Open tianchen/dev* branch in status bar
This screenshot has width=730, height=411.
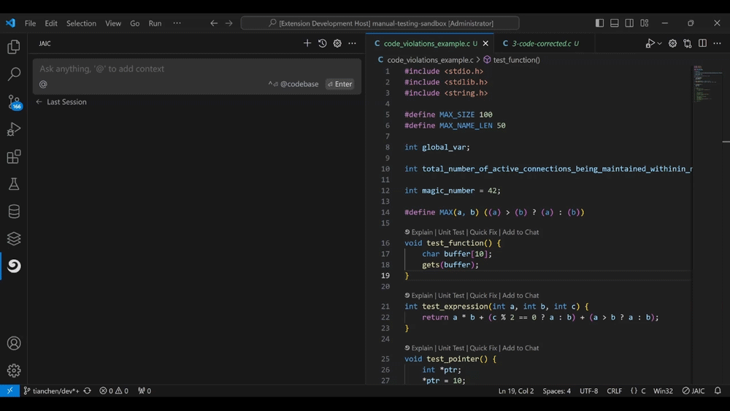coord(51,391)
